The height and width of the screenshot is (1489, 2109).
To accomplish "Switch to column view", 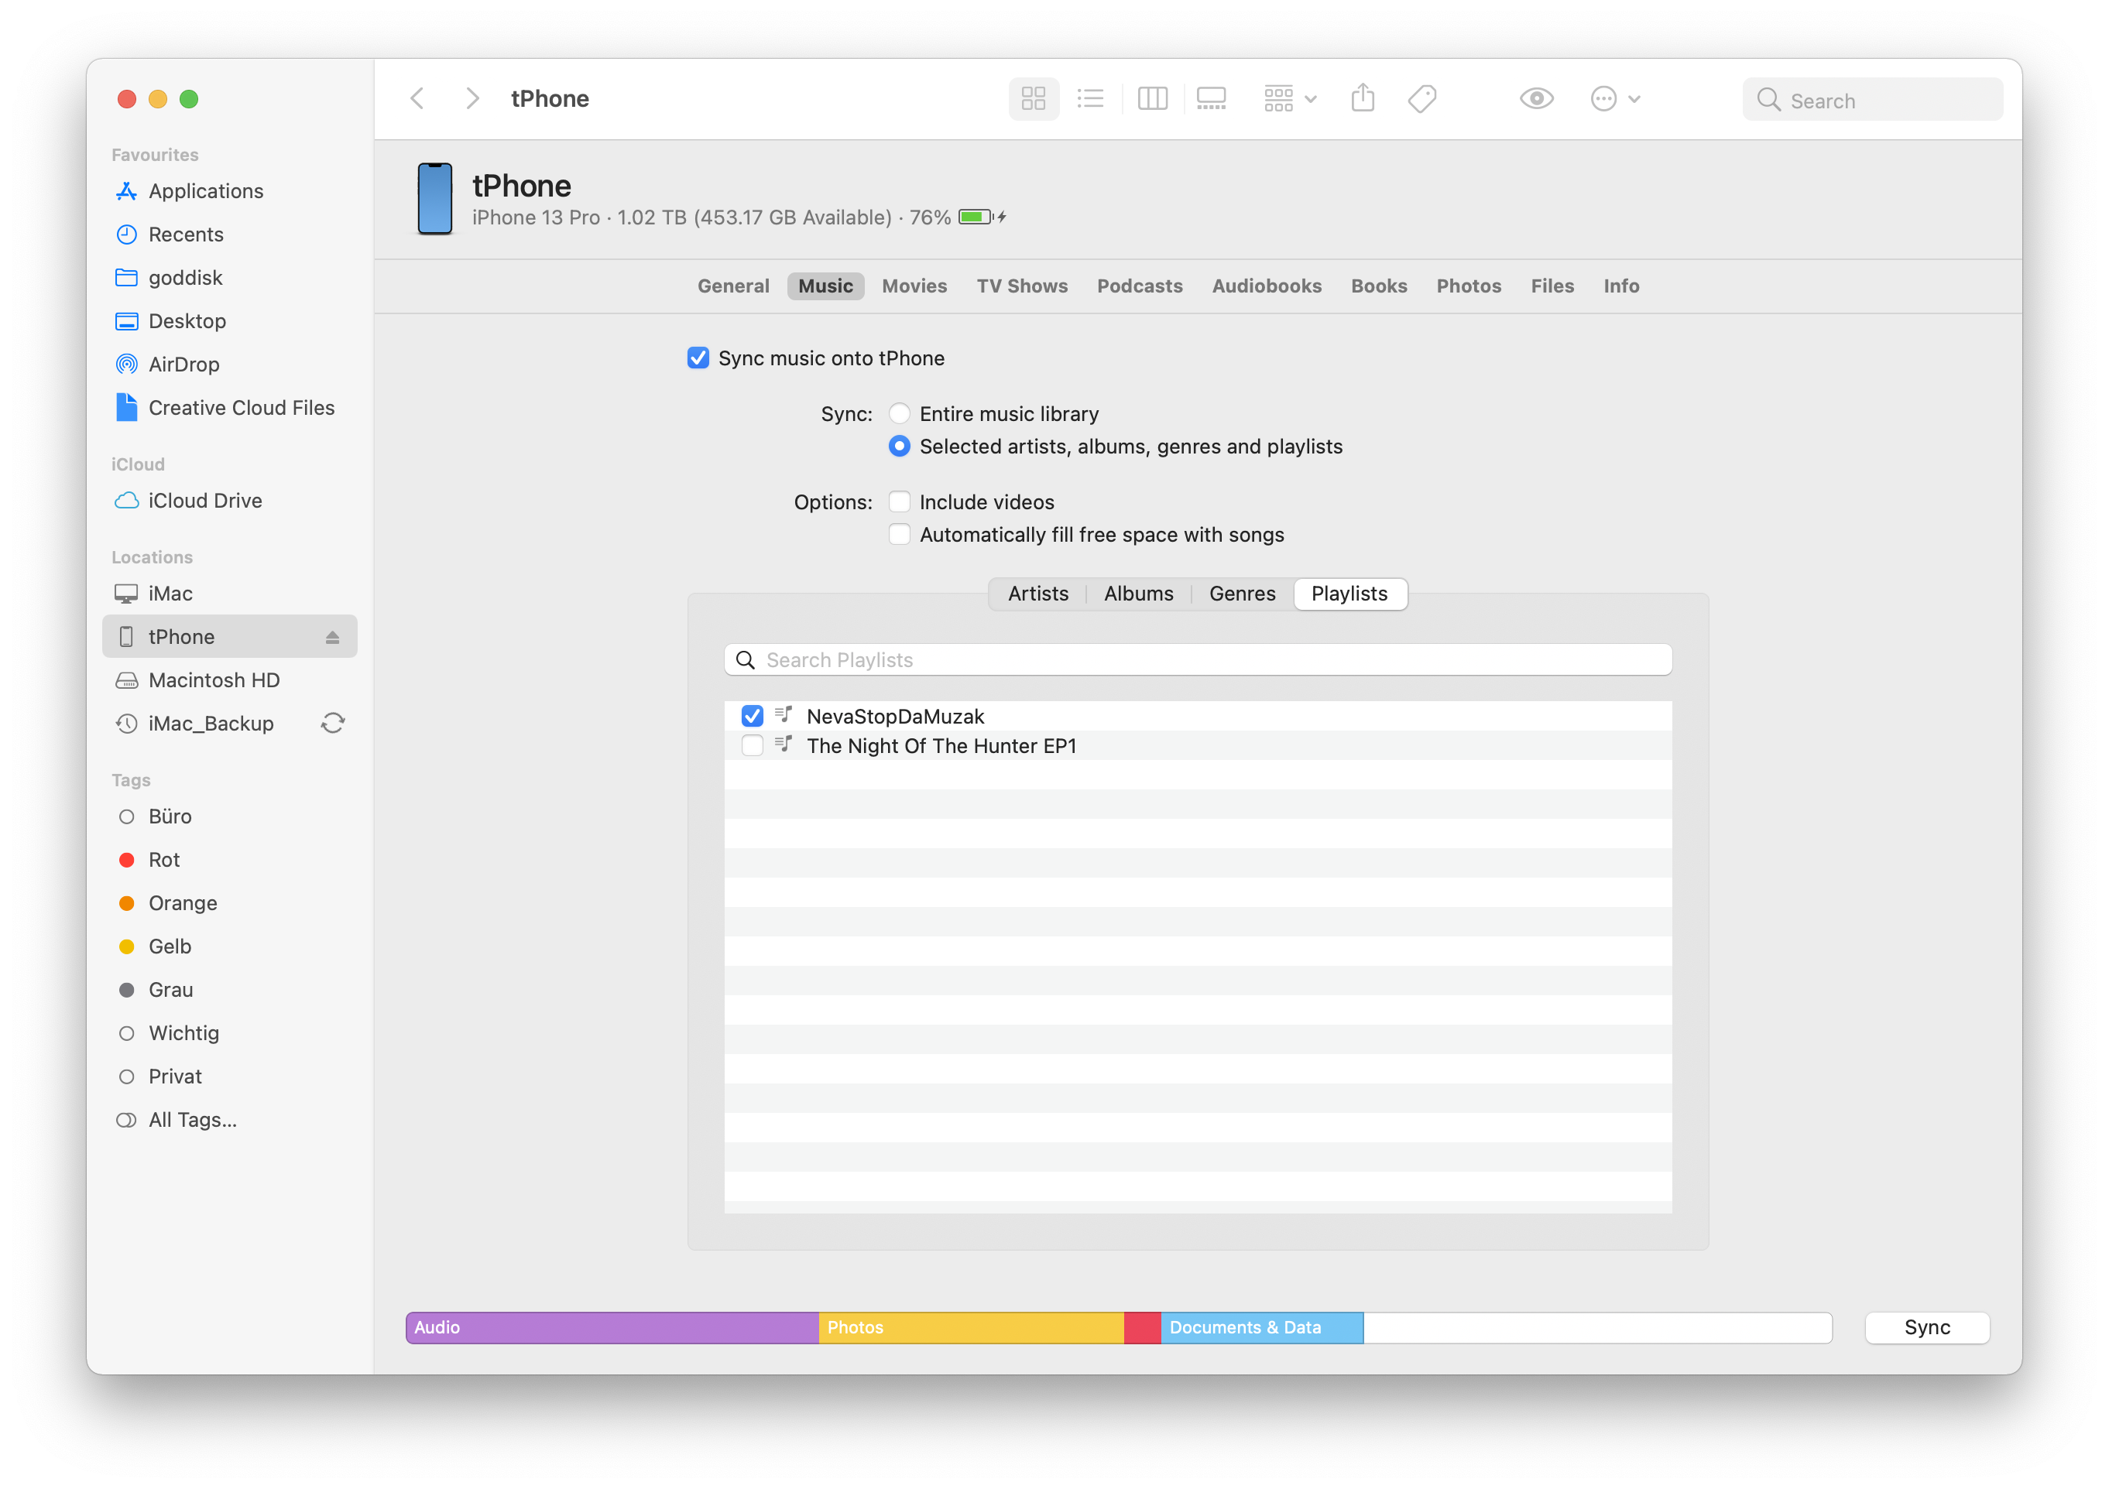I will click(x=1152, y=98).
